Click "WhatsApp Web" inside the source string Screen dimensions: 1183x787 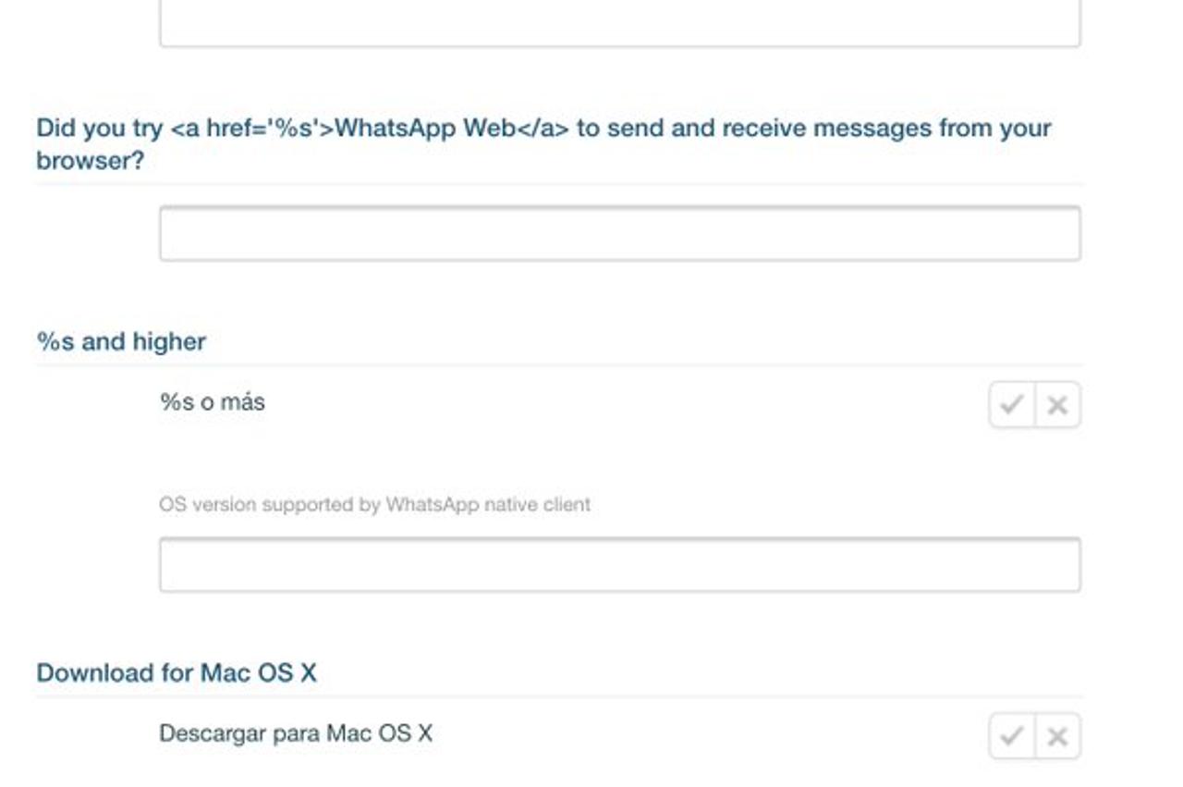click(424, 128)
